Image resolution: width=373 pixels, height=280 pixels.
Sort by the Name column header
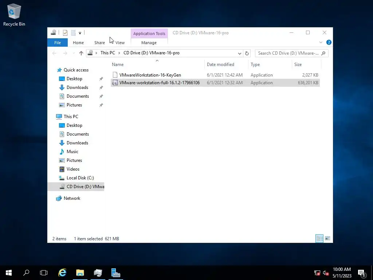pyautogui.click(x=118, y=65)
